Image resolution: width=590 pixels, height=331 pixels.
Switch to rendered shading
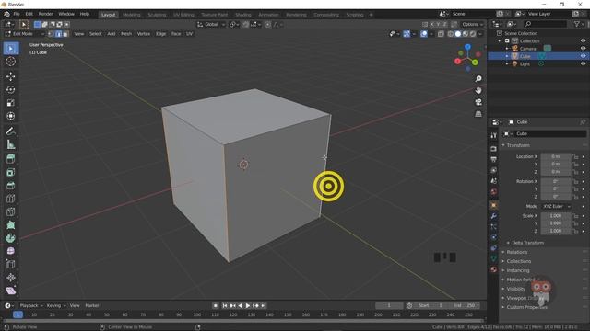pyautogui.click(x=473, y=34)
